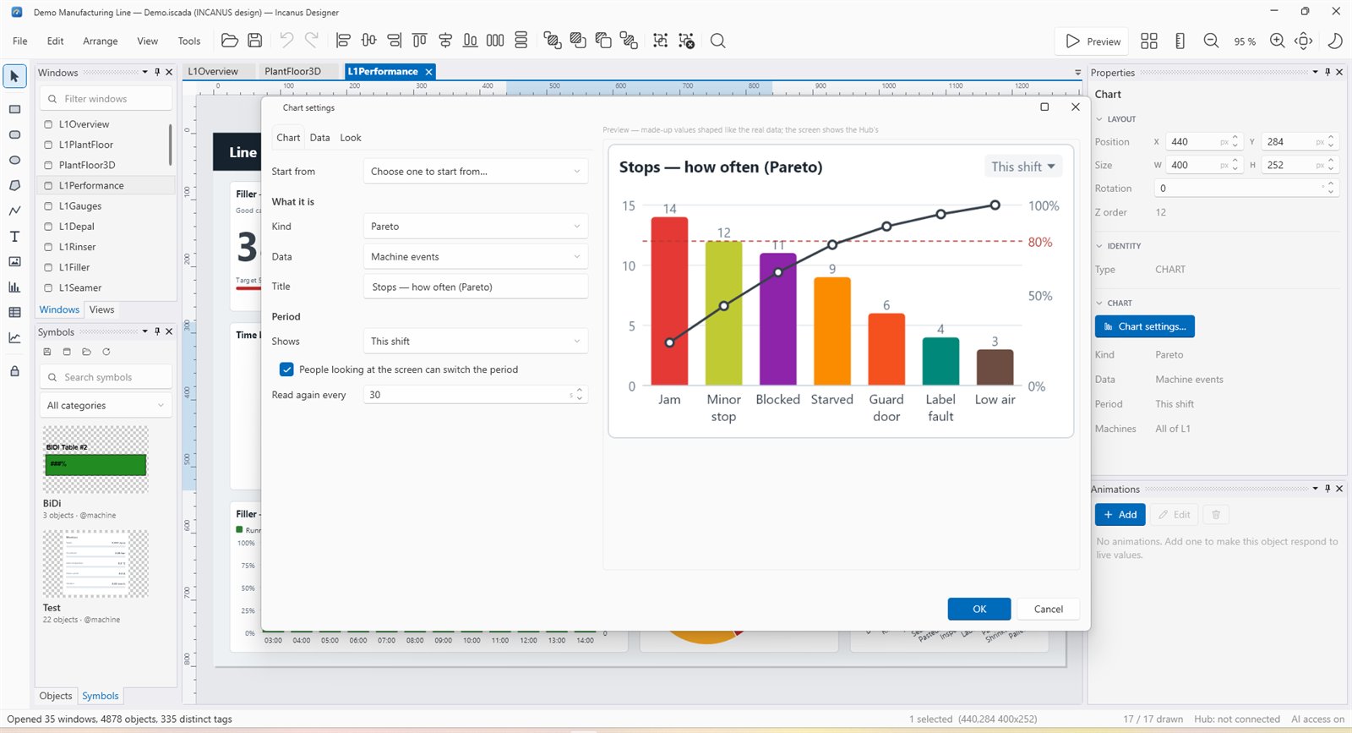This screenshot has height=733, width=1352.
Task: Select the text tool
Action: click(14, 236)
